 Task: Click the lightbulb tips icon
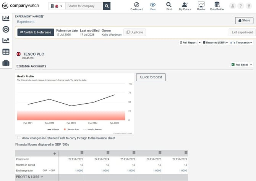[x=249, y=6]
